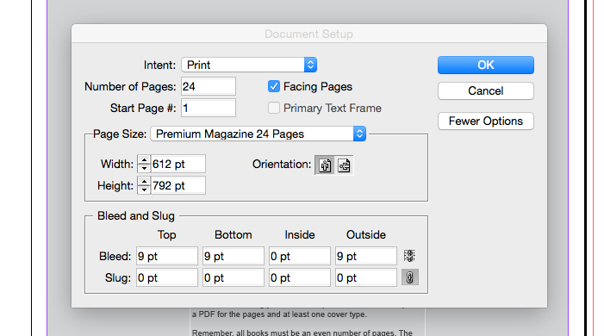The height and width of the screenshot is (336, 604).
Task: Decrease Width with stepper down arrow
Action: pos(144,168)
